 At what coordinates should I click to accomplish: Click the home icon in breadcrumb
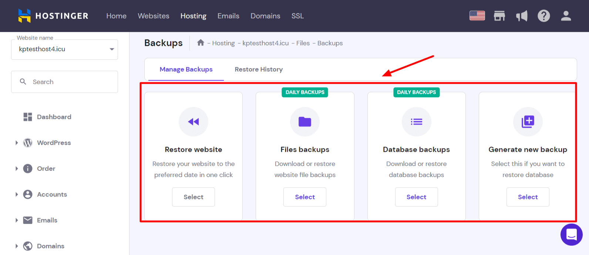[201, 43]
